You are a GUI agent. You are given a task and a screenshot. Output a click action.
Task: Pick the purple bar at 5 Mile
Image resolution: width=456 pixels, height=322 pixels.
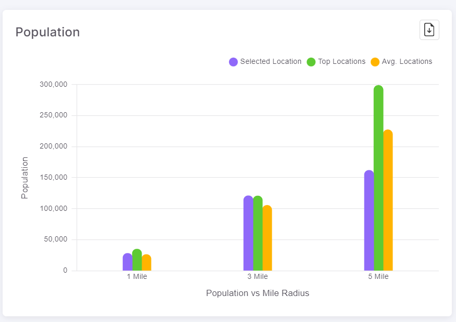[369, 221]
